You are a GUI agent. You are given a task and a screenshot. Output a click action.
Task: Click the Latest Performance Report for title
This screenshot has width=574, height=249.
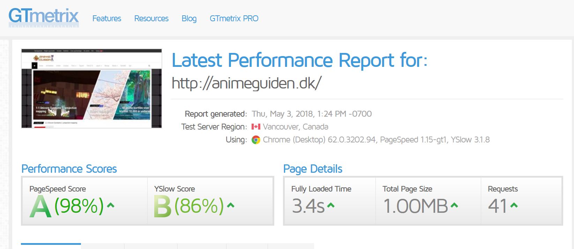point(299,60)
